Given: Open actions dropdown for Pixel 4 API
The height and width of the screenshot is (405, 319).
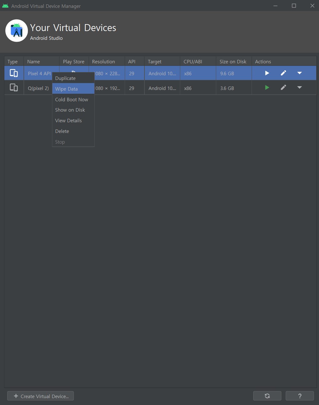Looking at the screenshot, I should point(300,73).
